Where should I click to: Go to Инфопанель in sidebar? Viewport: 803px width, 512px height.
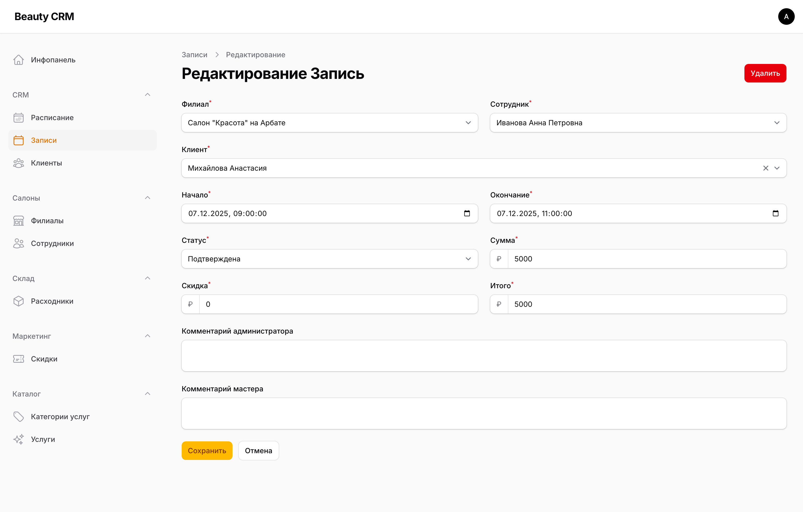point(82,60)
